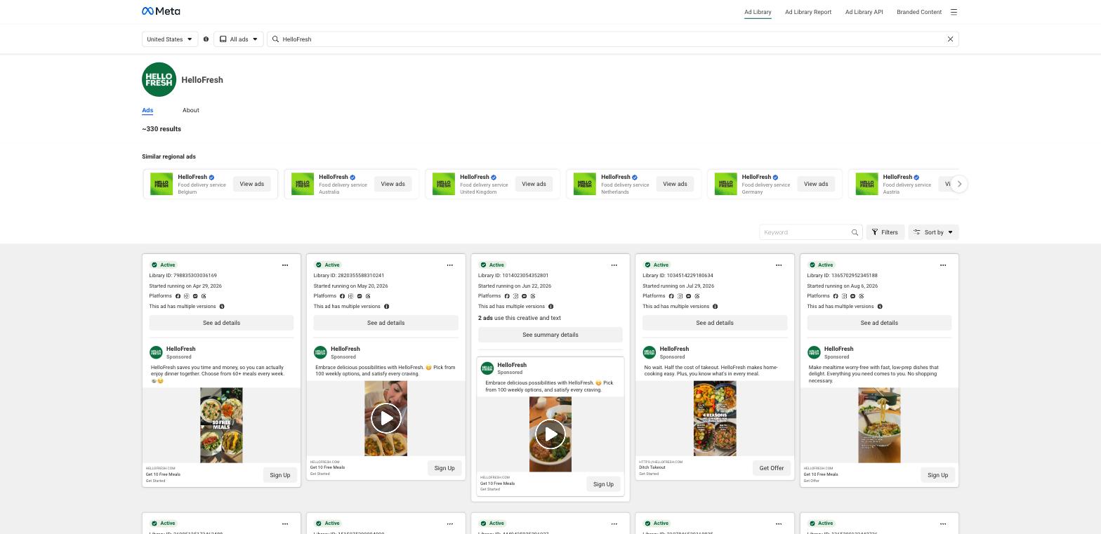1101x534 pixels.
Task: Click the info icon beside United States
Action: (x=206, y=39)
